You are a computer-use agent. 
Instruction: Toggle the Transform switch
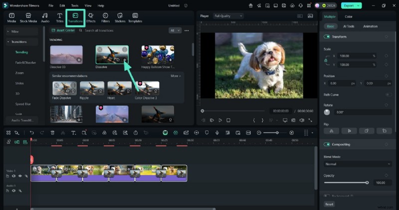click(x=327, y=37)
